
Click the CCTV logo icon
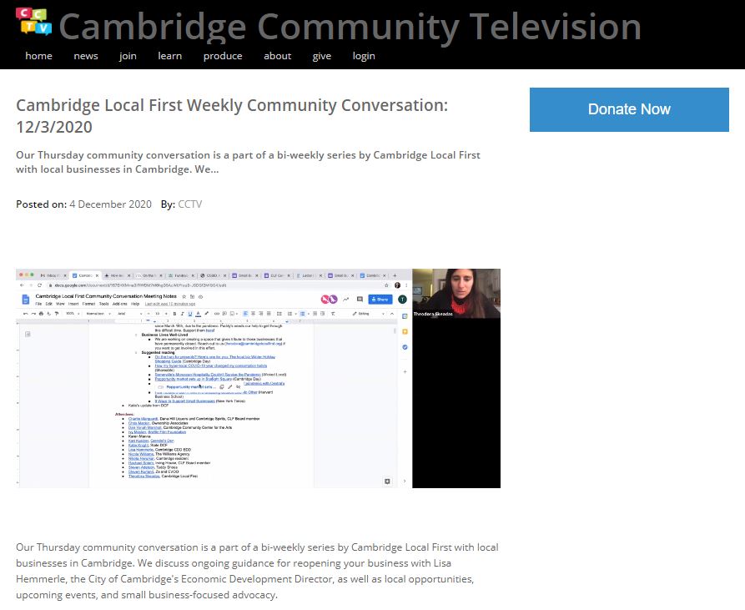33,22
